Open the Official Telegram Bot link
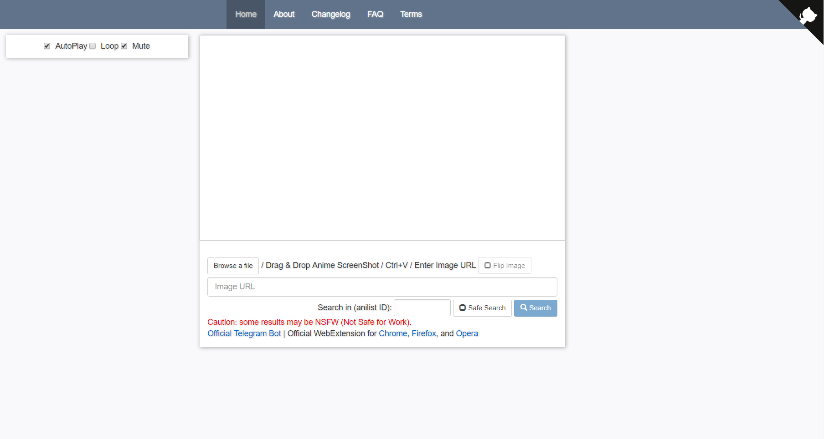Image resolution: width=824 pixels, height=439 pixels. pos(244,333)
